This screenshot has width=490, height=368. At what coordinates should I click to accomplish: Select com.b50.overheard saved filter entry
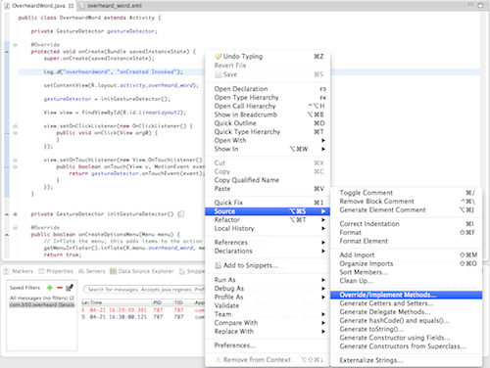point(42,304)
